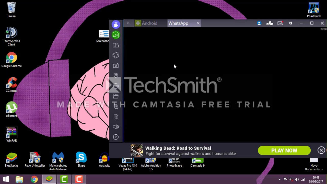
Task: Select the Lixeira recycle bin icon
Action: [x=11, y=10]
